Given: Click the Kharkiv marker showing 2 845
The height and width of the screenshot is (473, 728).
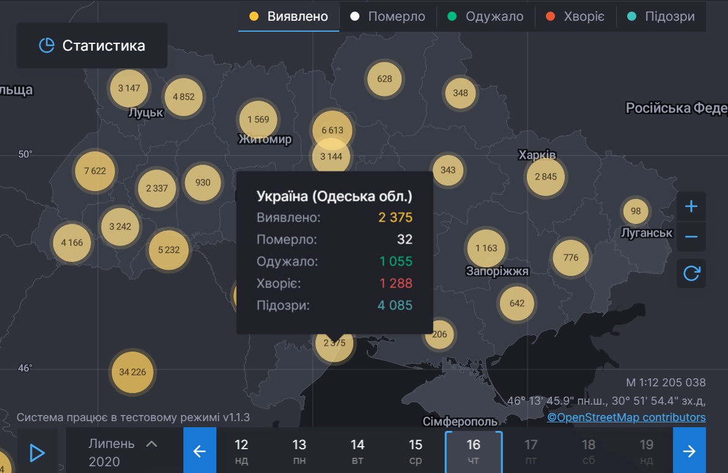Looking at the screenshot, I should [x=545, y=177].
